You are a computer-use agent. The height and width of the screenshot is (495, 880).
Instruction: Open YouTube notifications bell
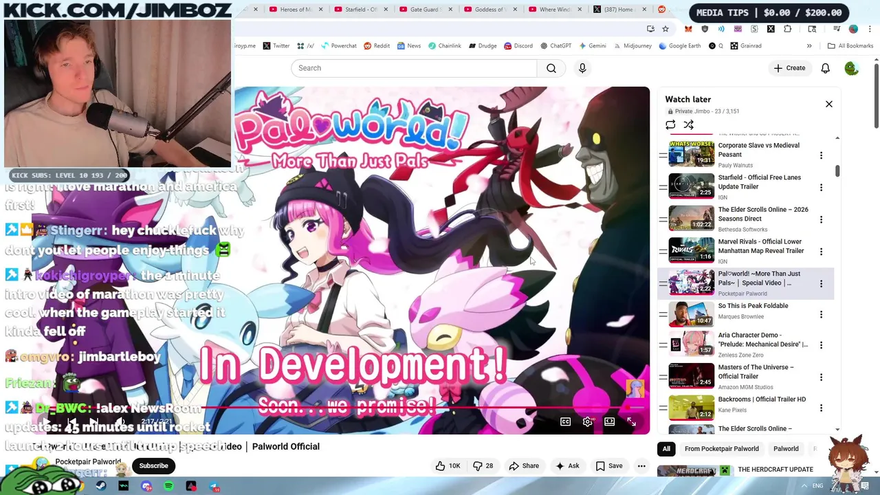(x=825, y=68)
